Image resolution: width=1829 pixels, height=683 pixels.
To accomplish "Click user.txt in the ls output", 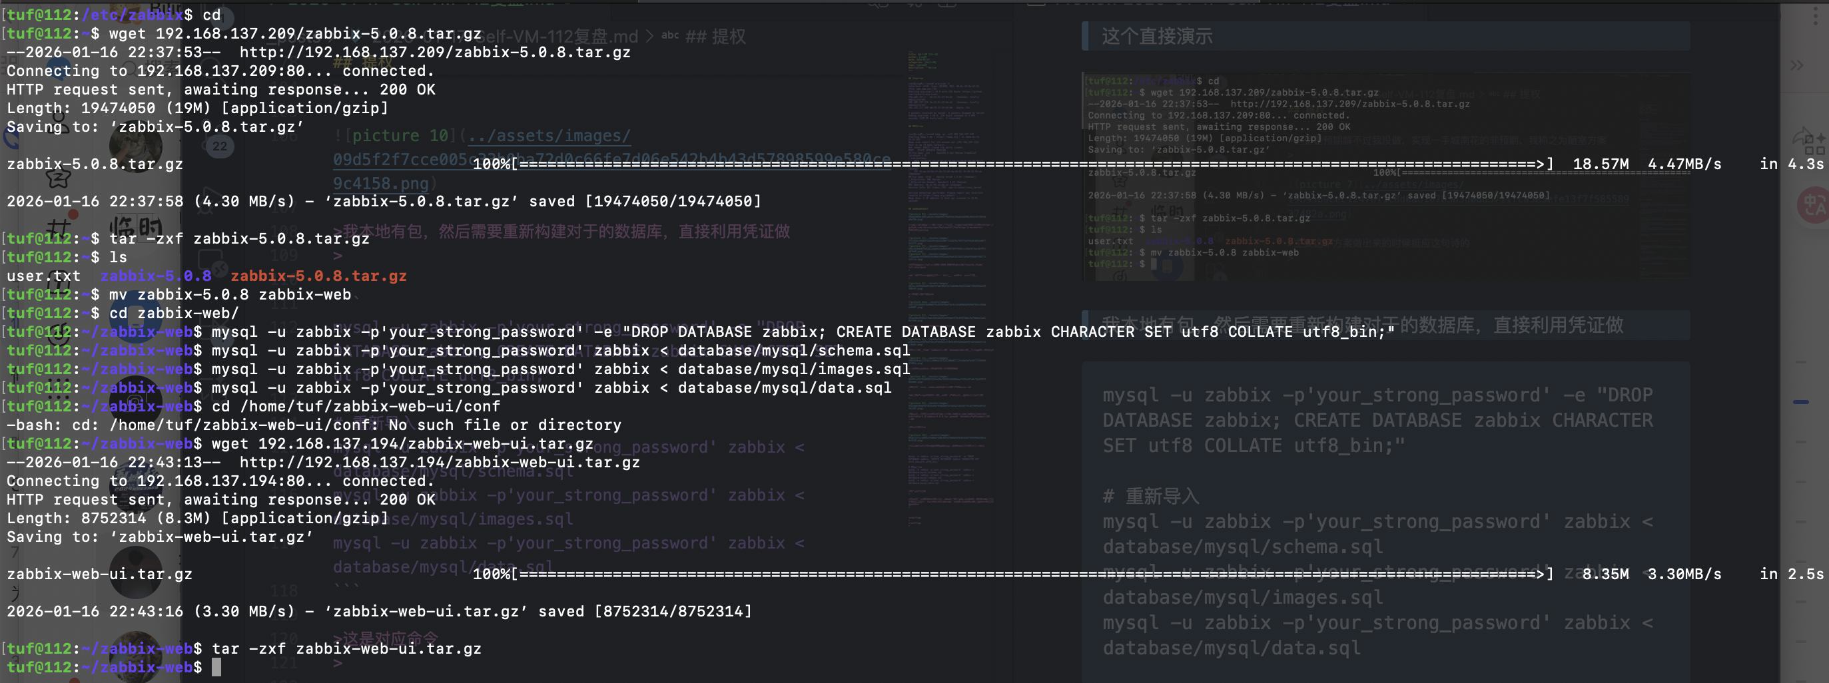I will coord(43,276).
